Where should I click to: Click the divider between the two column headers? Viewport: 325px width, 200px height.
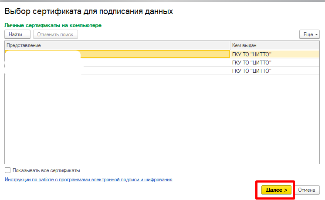point(230,45)
